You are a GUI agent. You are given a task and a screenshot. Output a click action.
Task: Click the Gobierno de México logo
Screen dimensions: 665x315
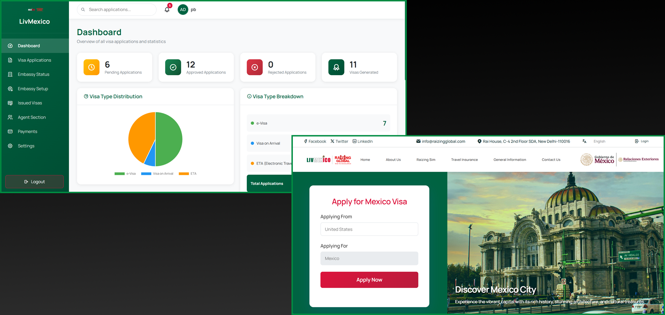pyautogui.click(x=597, y=160)
